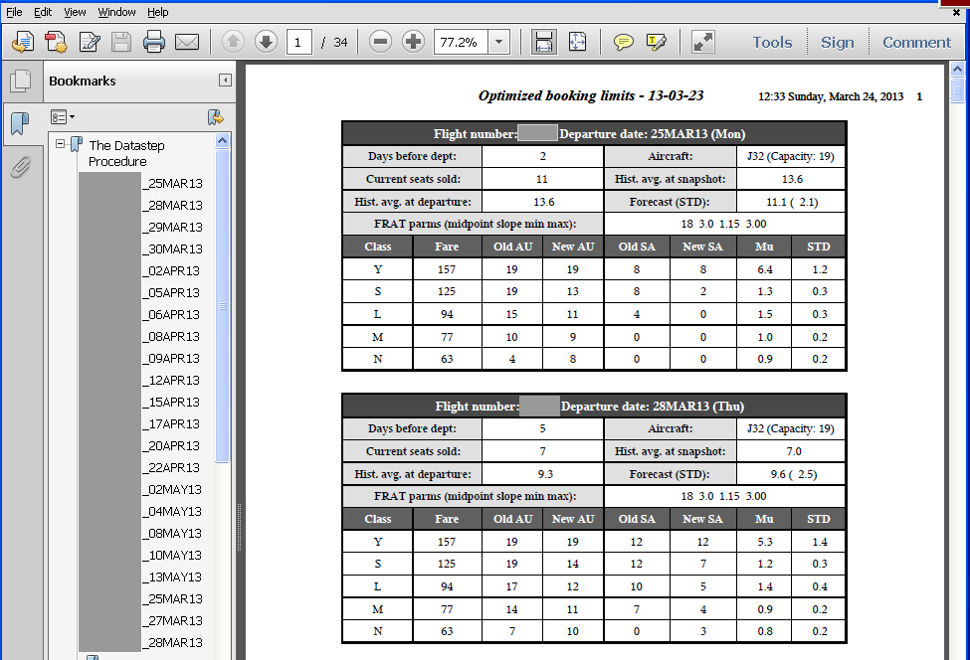The image size is (970, 660).
Task: Click the Open file icon
Action: click(23, 42)
